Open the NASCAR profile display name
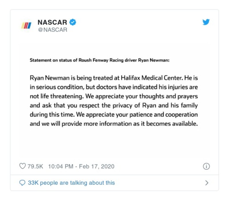 click(x=52, y=22)
